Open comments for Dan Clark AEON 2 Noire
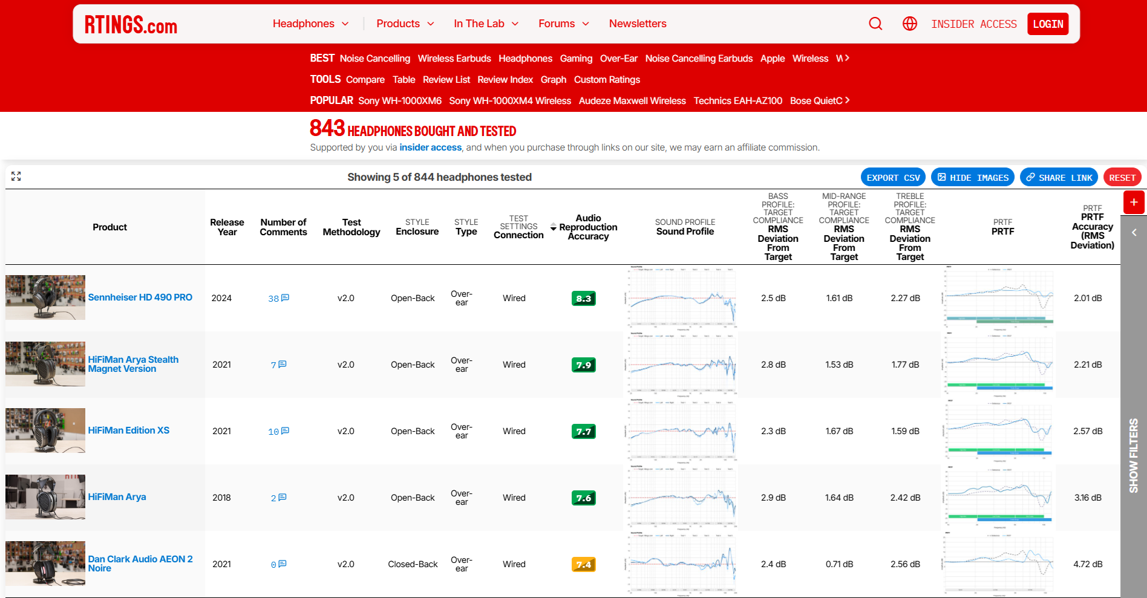The image size is (1147, 598). pyautogui.click(x=278, y=564)
